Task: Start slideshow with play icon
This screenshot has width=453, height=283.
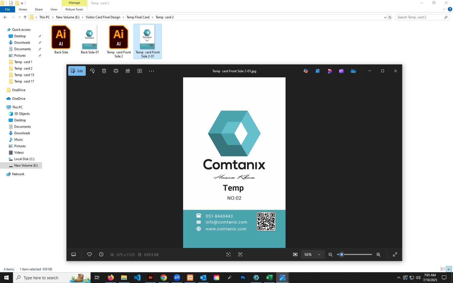Action: click(140, 71)
